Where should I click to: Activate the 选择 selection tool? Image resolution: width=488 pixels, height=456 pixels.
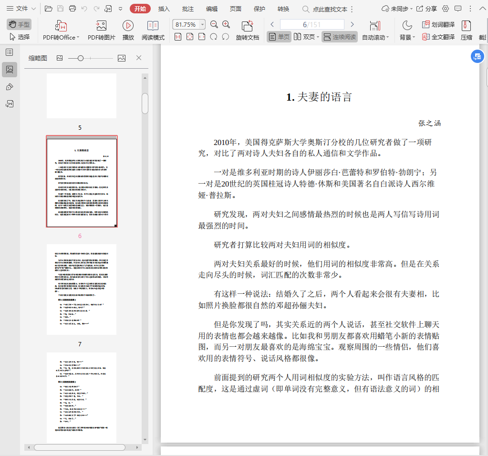pos(19,37)
